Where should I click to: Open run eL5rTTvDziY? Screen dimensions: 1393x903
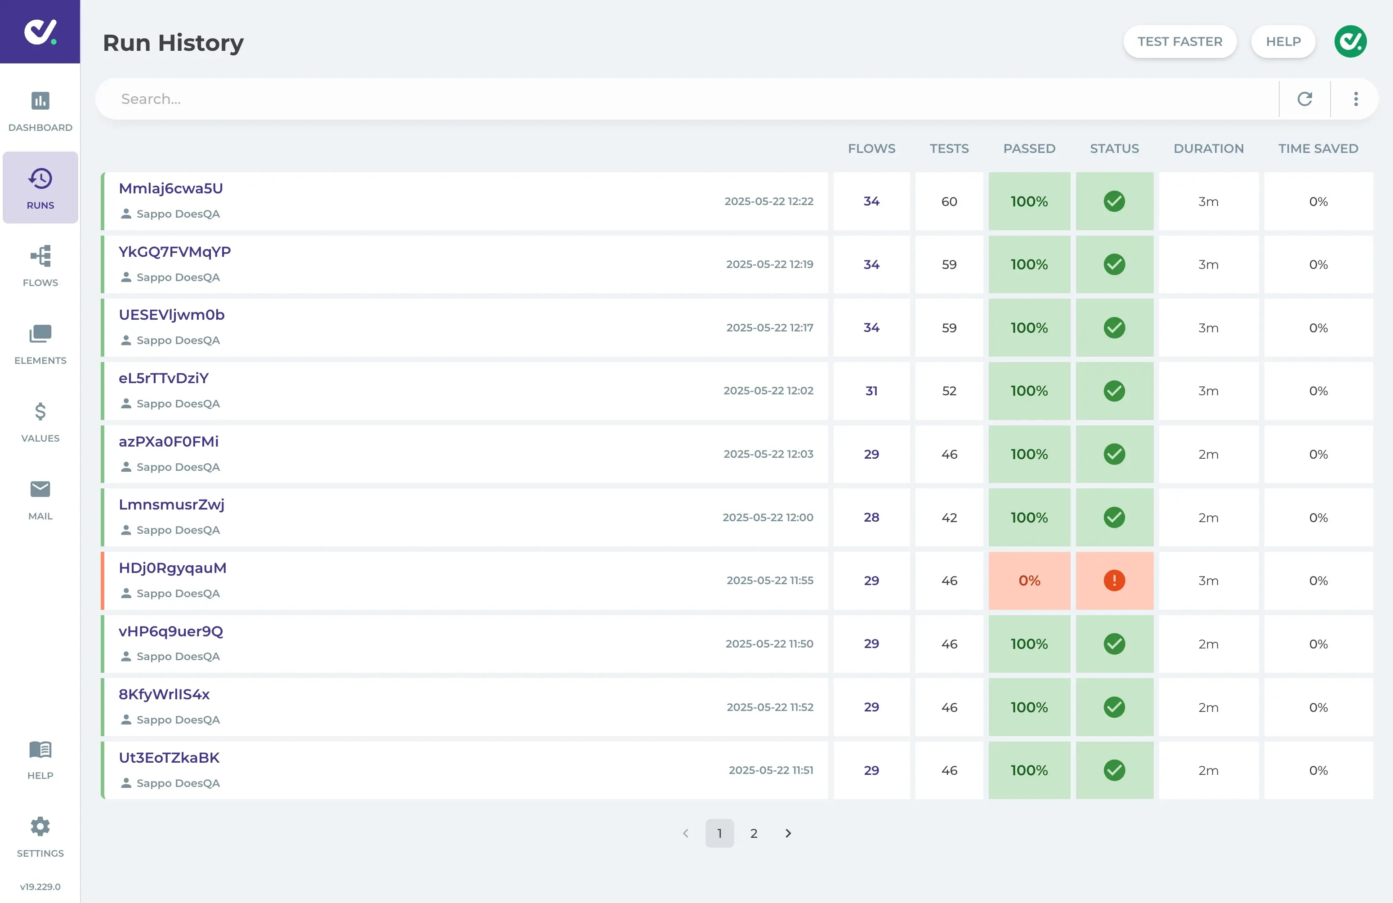(164, 378)
